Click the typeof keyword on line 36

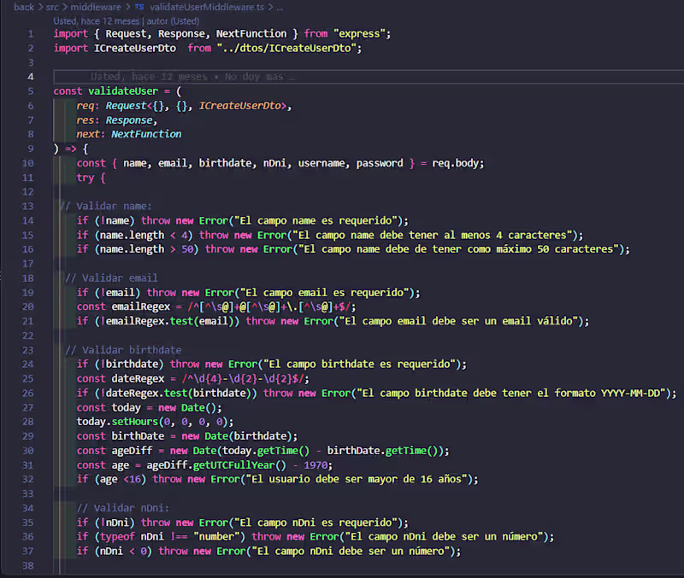(117, 537)
